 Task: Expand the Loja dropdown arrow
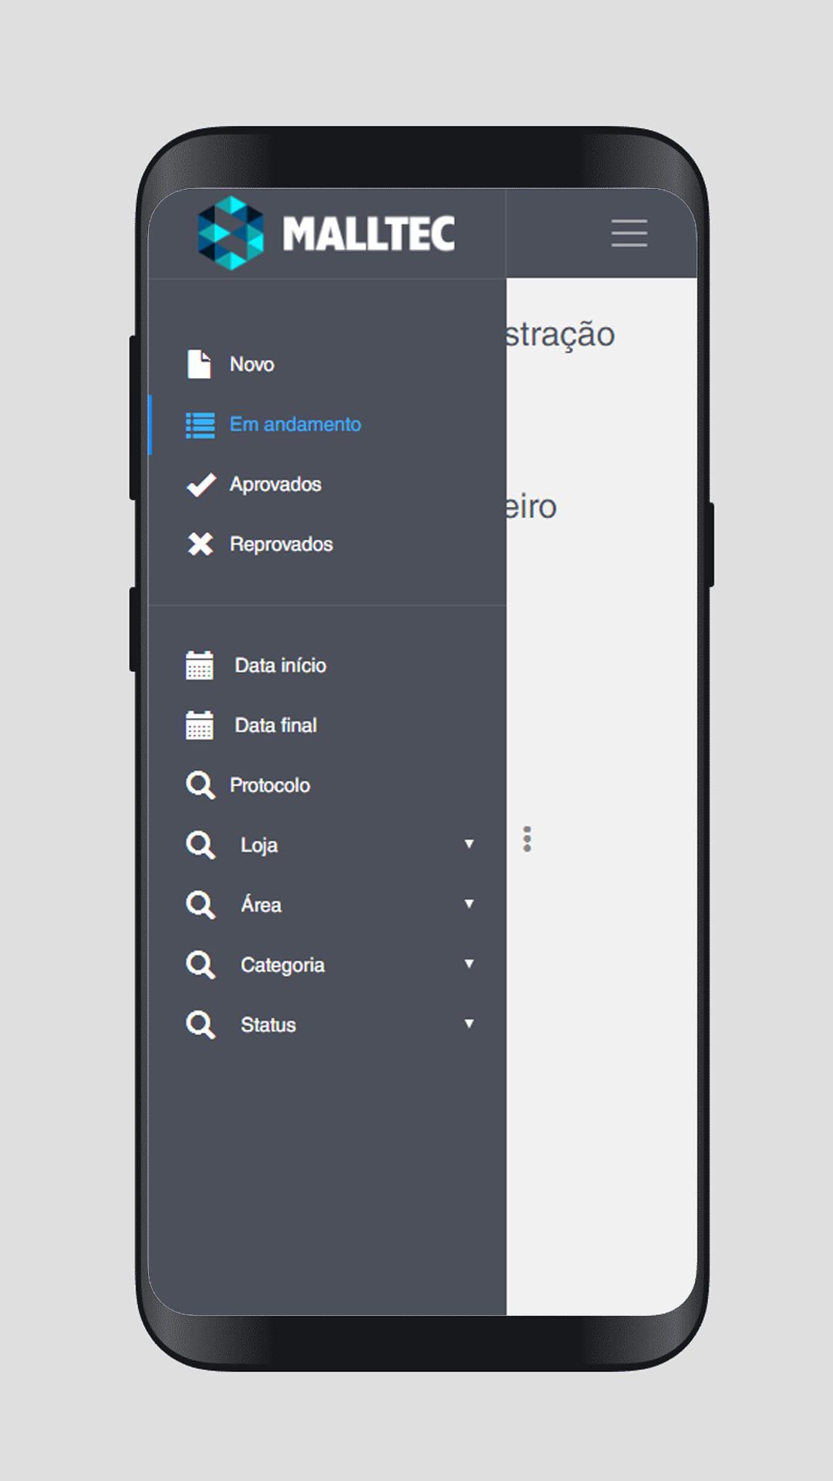[468, 844]
